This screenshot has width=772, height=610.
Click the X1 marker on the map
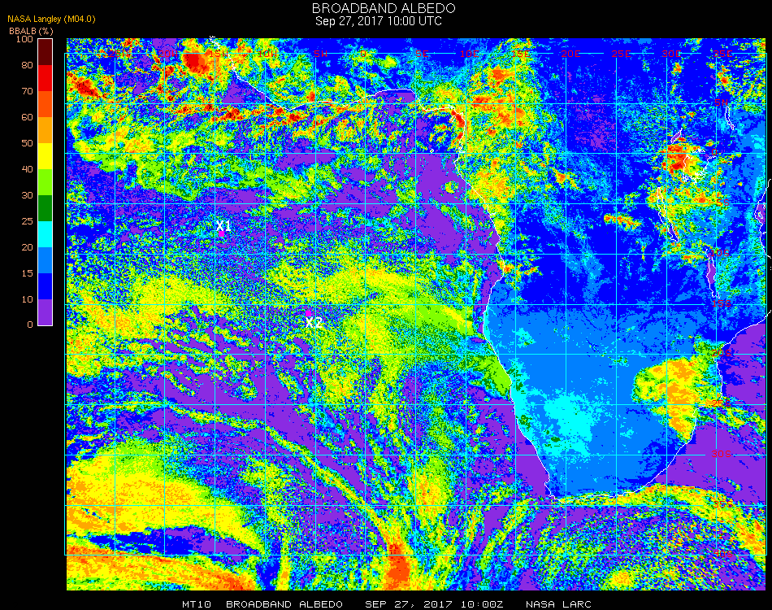click(223, 226)
